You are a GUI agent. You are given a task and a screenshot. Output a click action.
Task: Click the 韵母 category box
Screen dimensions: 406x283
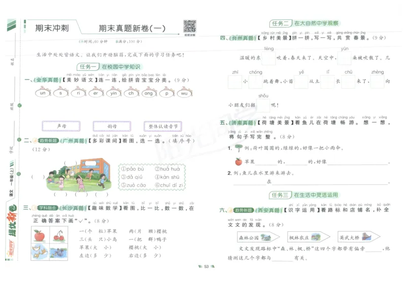click(112, 126)
